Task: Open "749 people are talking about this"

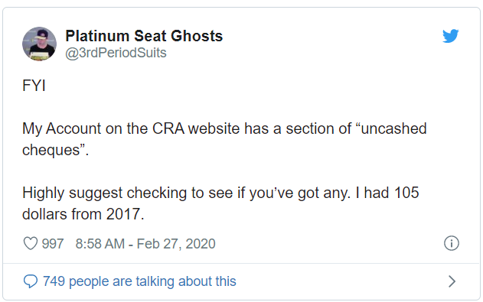Action: [139, 281]
